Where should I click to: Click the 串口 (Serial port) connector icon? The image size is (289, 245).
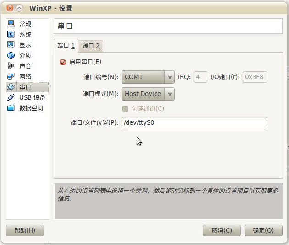(11, 87)
